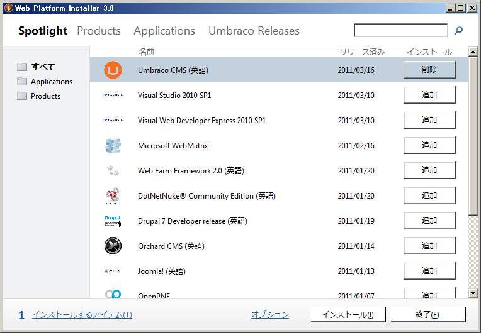Add Microsoft WebMatrix to install list
The image size is (481, 333).
(429, 145)
